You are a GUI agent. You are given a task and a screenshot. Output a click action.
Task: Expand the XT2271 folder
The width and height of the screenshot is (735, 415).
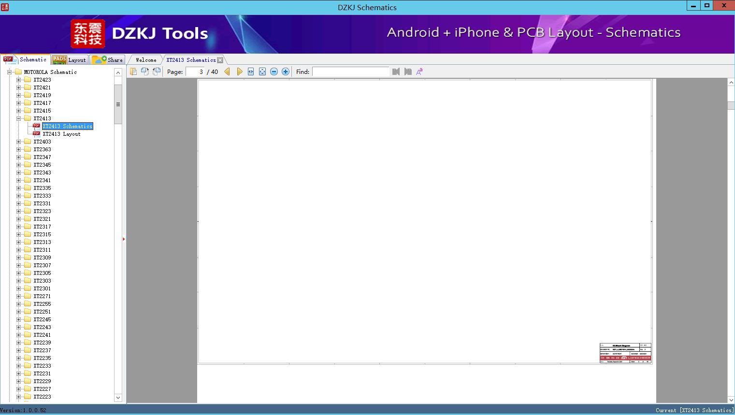(18, 296)
